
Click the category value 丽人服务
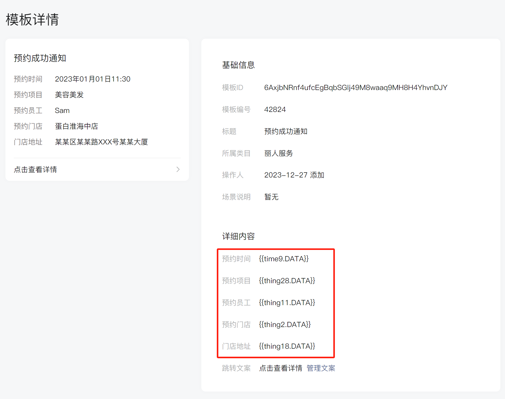pyautogui.click(x=278, y=153)
